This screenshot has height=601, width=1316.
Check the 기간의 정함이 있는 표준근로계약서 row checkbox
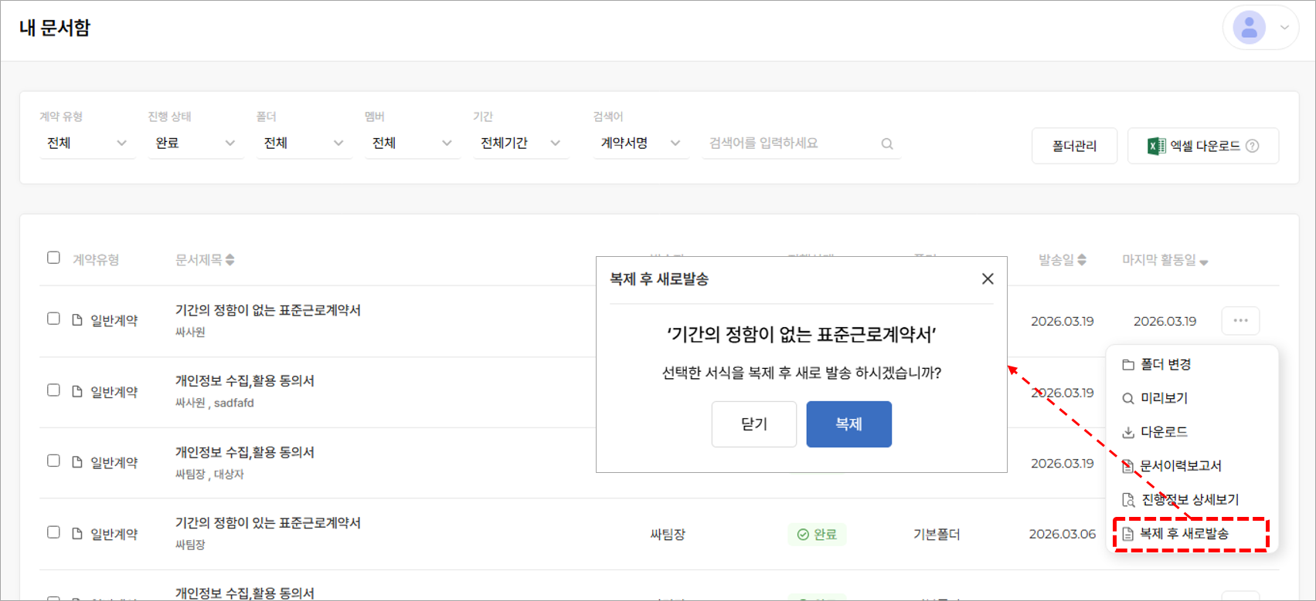click(x=53, y=532)
